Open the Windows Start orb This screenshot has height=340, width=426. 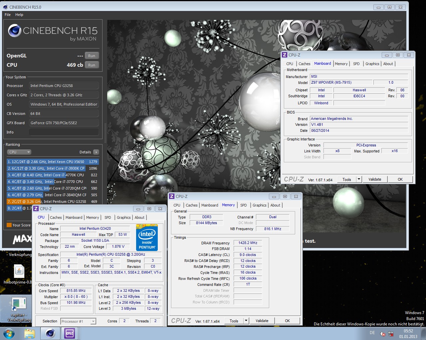point(9,333)
